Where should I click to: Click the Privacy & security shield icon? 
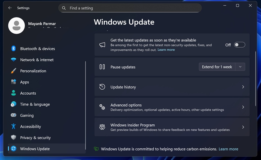tap(13, 138)
